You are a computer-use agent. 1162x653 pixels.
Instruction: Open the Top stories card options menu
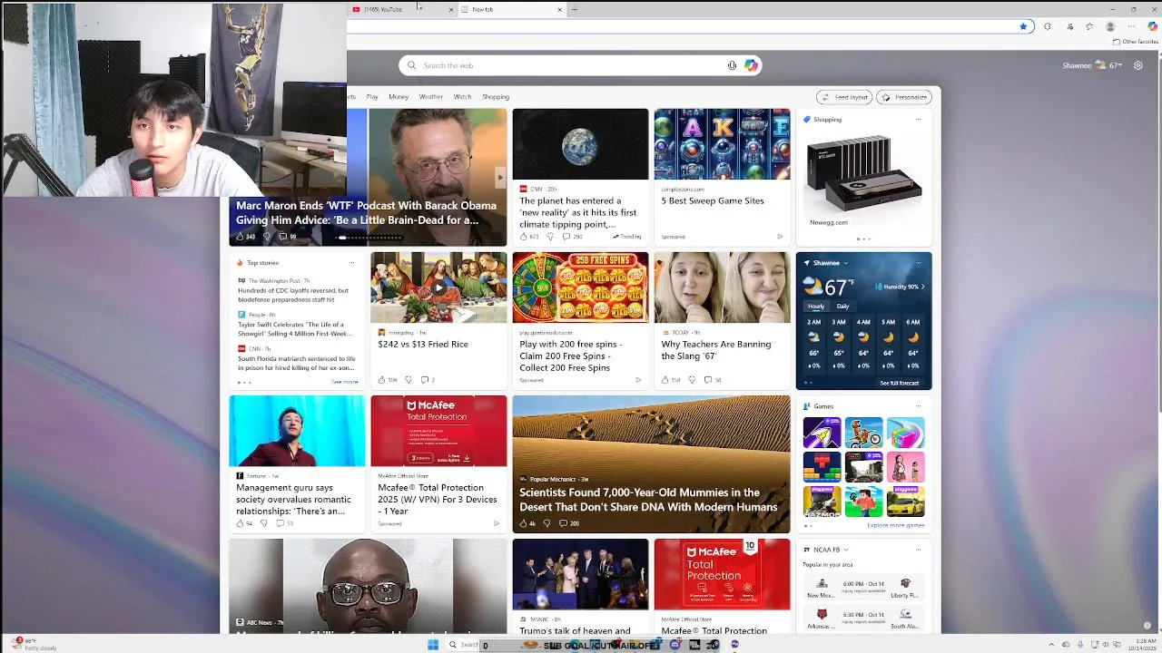pyautogui.click(x=351, y=263)
